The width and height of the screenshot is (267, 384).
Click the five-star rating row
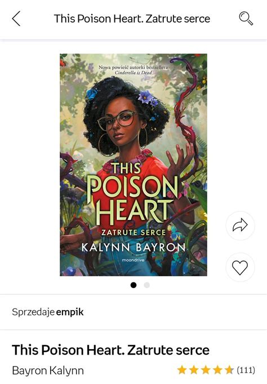pos(216,370)
